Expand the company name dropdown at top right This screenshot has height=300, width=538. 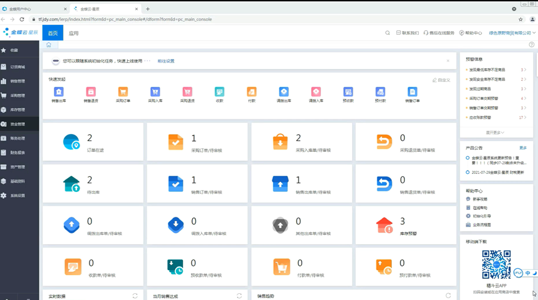[512, 33]
